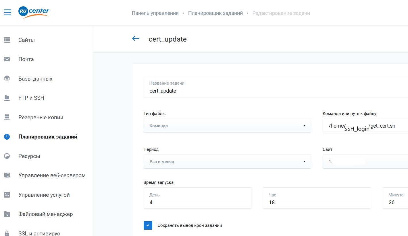
Task: Open the Сайт selection field
Action: 365,162
